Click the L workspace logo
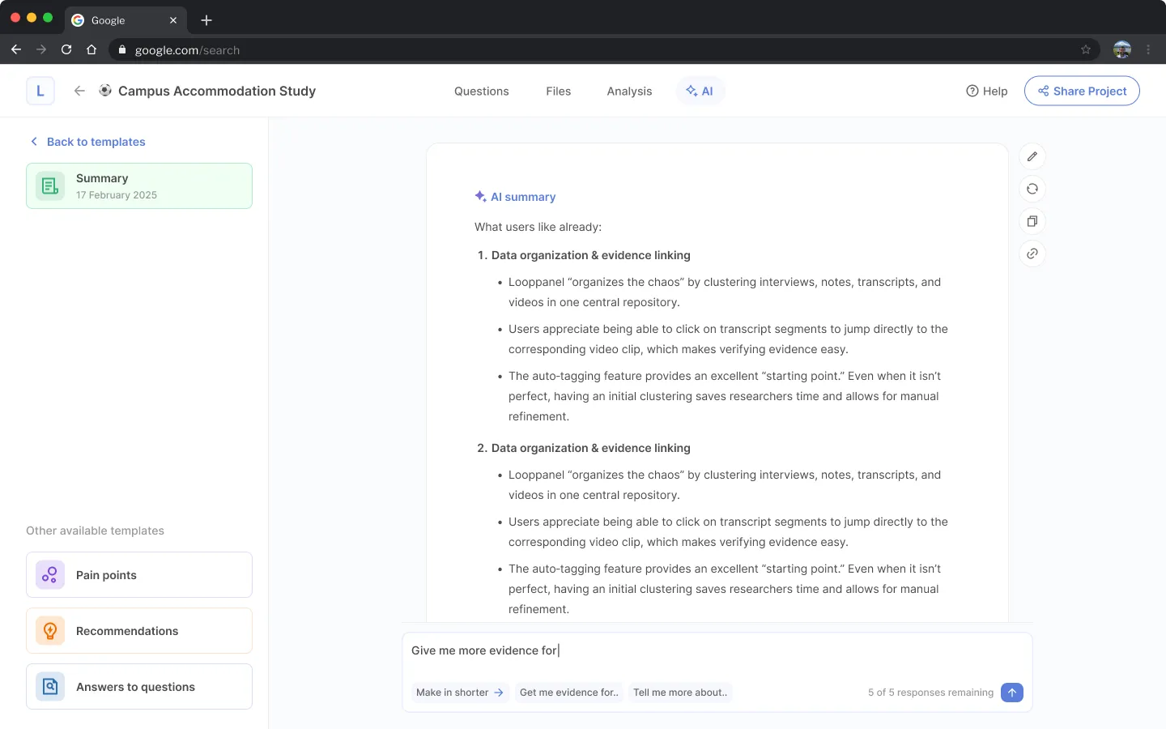 point(40,91)
